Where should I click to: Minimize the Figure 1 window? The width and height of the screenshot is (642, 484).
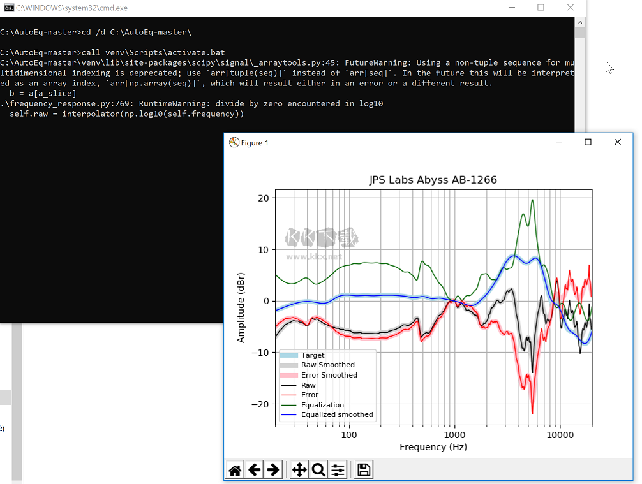[x=559, y=142]
